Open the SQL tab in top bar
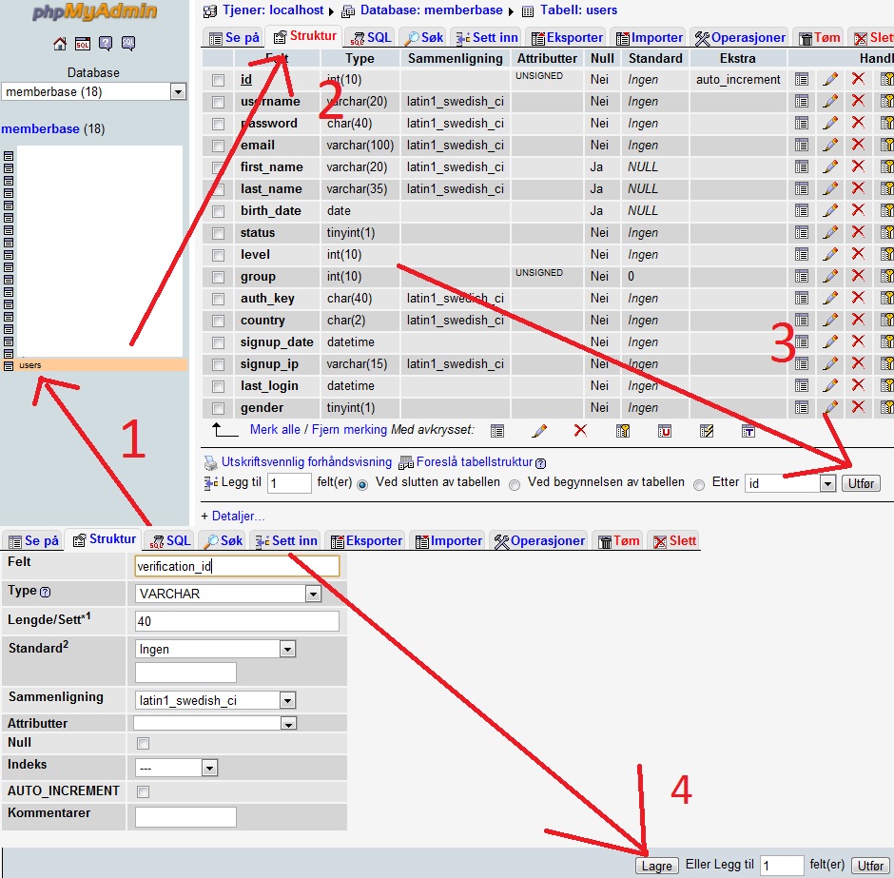The width and height of the screenshot is (894, 878). (371, 38)
